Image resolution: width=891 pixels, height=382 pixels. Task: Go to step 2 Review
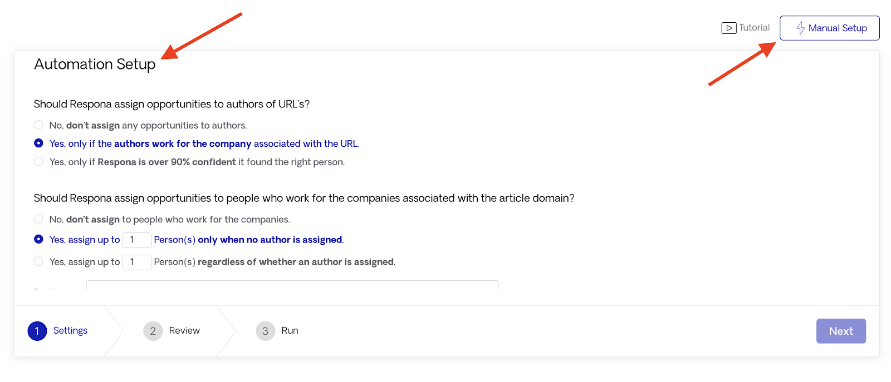click(x=172, y=331)
